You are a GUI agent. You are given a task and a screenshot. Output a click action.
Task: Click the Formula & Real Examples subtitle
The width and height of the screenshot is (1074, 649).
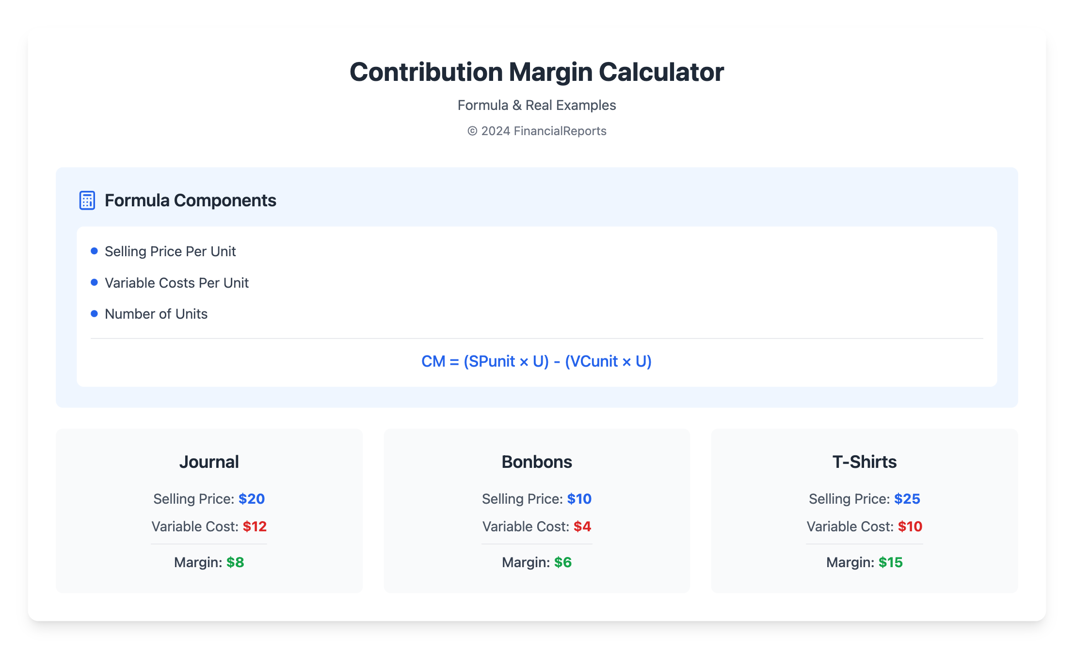pos(537,105)
